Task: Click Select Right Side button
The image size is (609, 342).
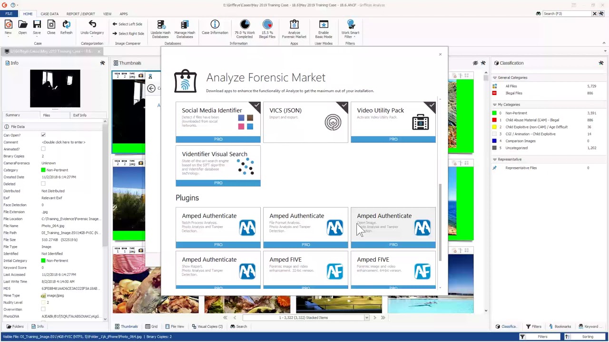Action: click(128, 34)
